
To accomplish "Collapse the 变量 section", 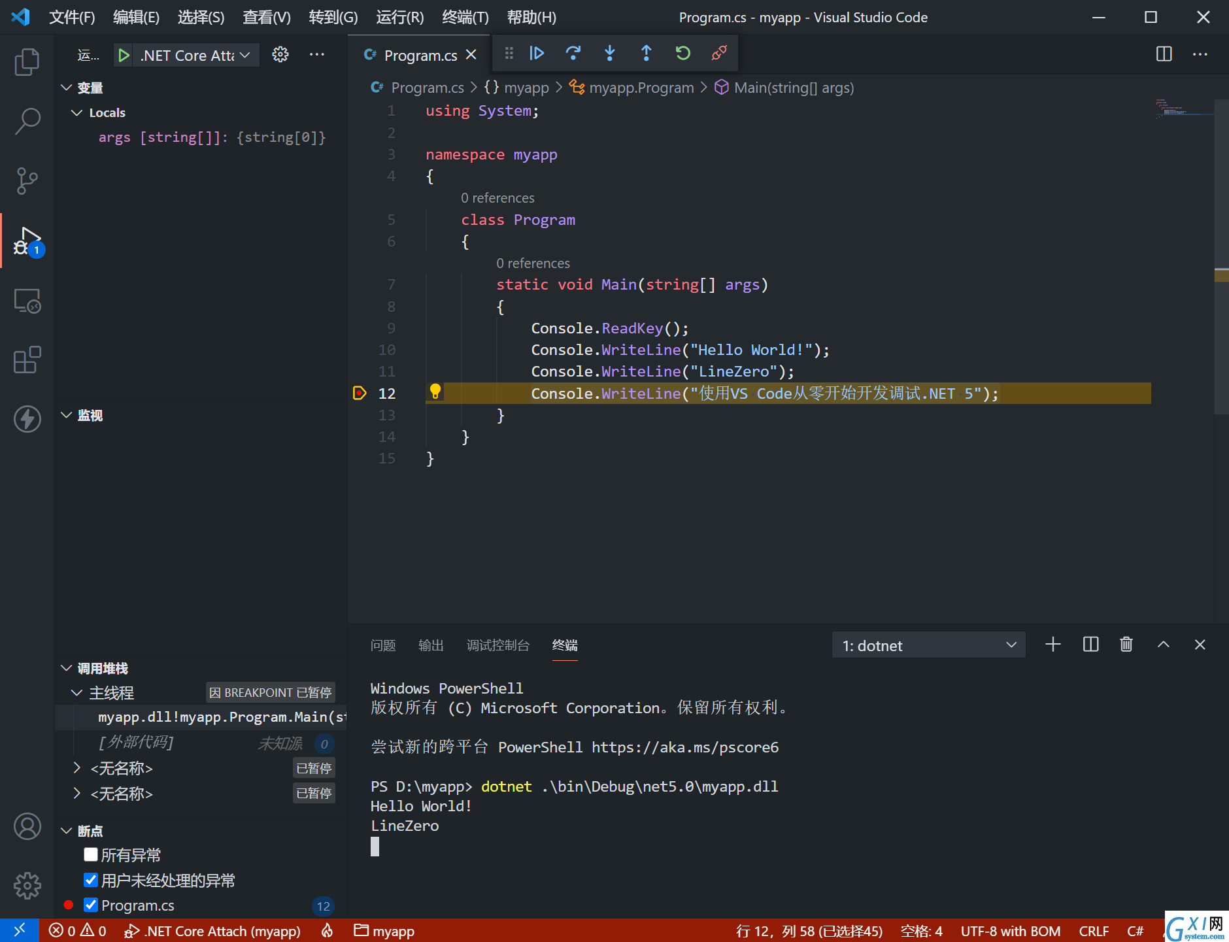I will click(66, 88).
